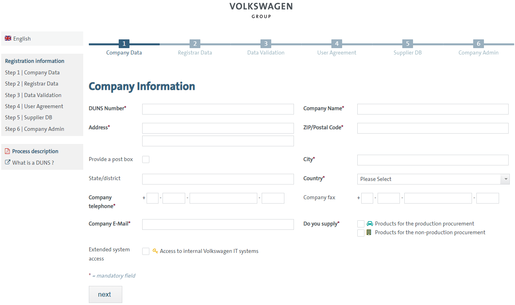
Task: Select step 6 number marker in progress bar
Action: point(478,44)
